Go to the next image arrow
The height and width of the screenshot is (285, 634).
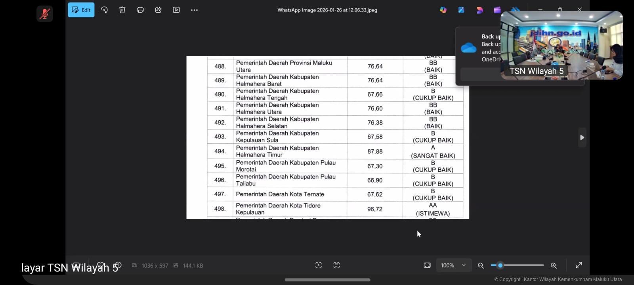click(582, 137)
